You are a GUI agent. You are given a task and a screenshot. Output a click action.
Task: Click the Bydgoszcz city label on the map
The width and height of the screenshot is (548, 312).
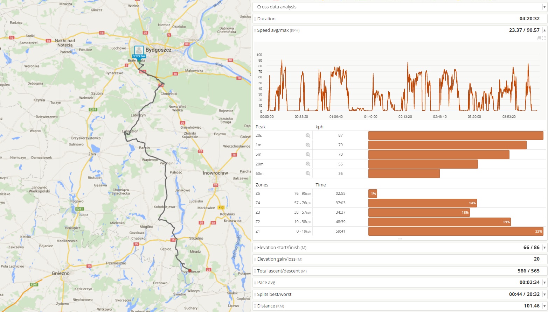click(x=159, y=50)
